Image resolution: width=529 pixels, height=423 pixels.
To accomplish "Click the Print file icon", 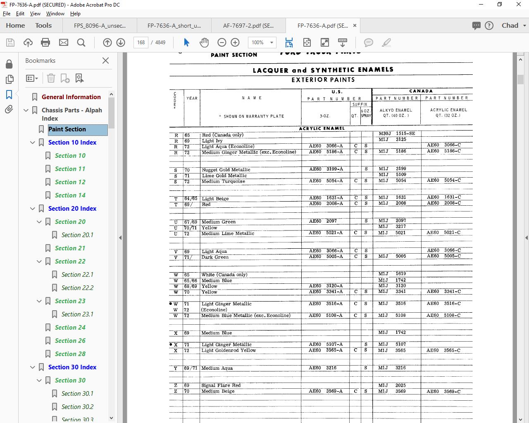I will click(45, 43).
